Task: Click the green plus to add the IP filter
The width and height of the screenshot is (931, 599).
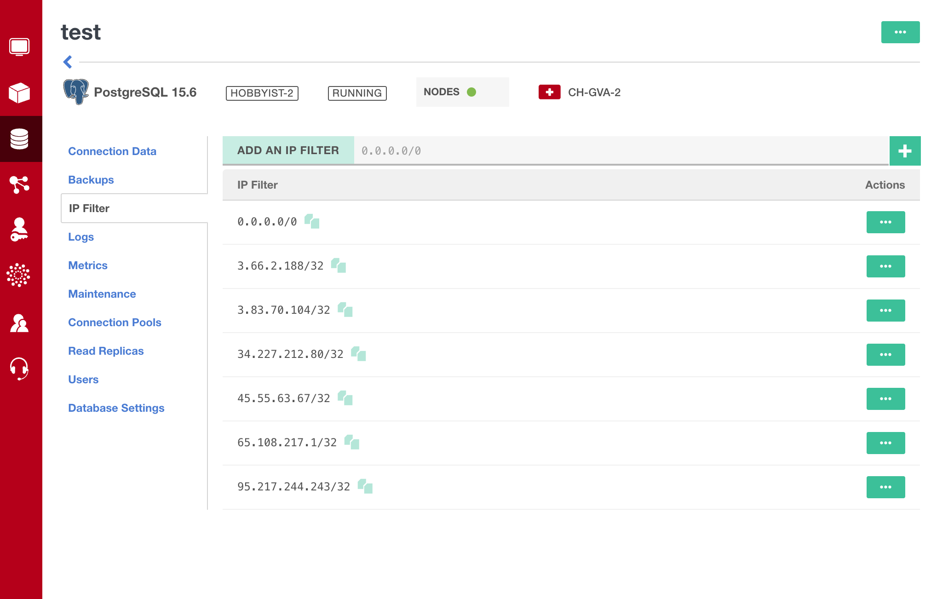Action: pos(904,150)
